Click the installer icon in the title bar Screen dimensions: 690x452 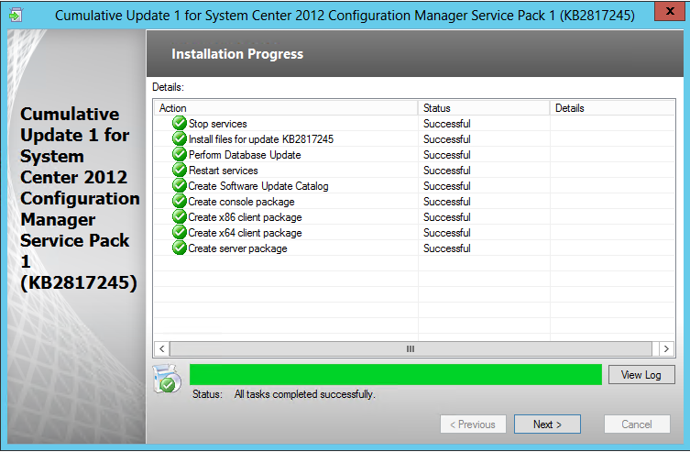pos(16,16)
